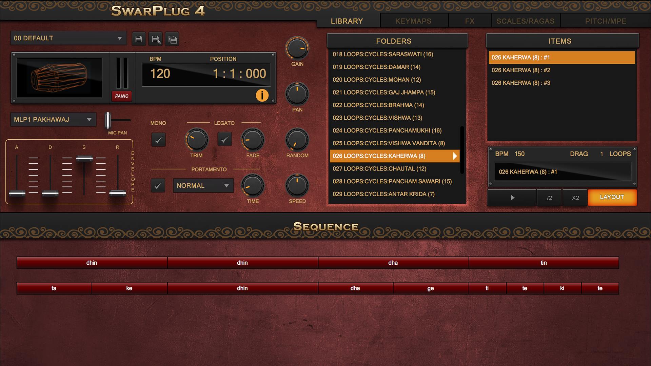Click the pakhawaj drum instrument image
Screen dimensions: 651x366
point(59,78)
